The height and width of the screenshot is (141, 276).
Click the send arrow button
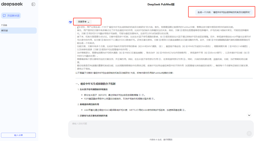click(249, 133)
